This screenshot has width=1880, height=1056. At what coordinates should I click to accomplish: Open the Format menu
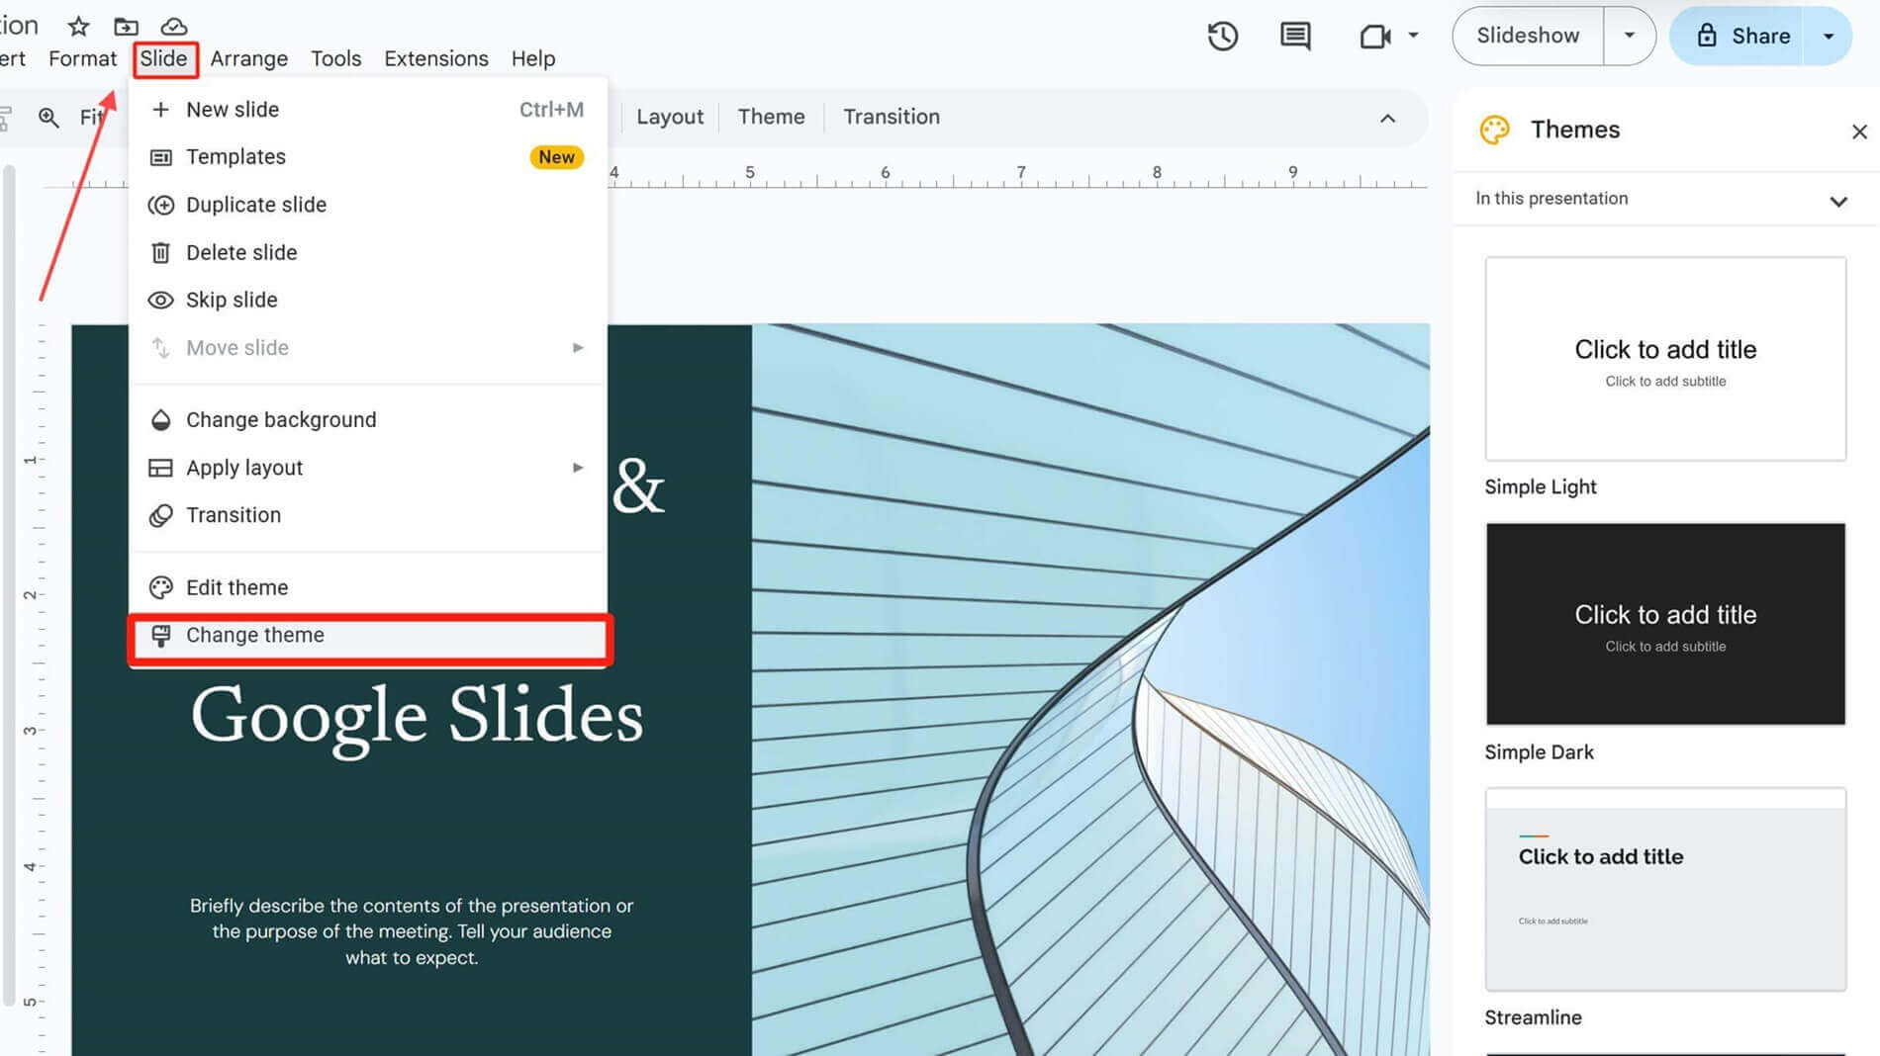point(83,58)
